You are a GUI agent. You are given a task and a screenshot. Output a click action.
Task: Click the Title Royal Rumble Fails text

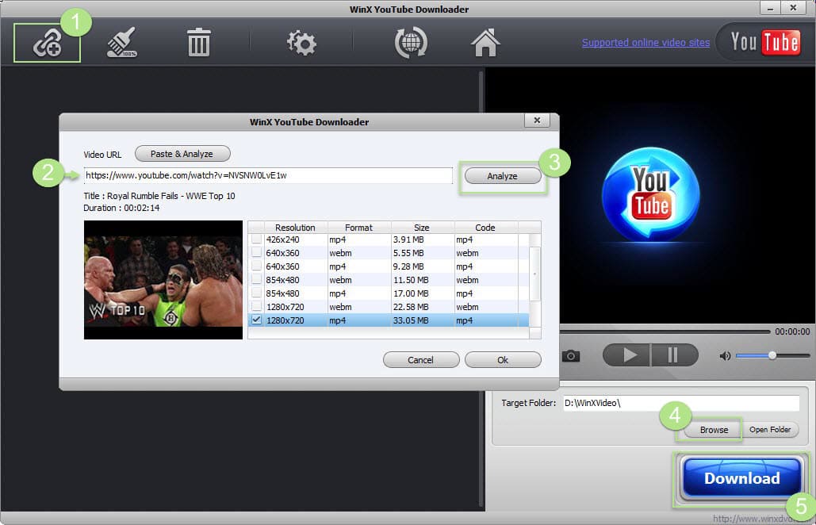coord(159,196)
